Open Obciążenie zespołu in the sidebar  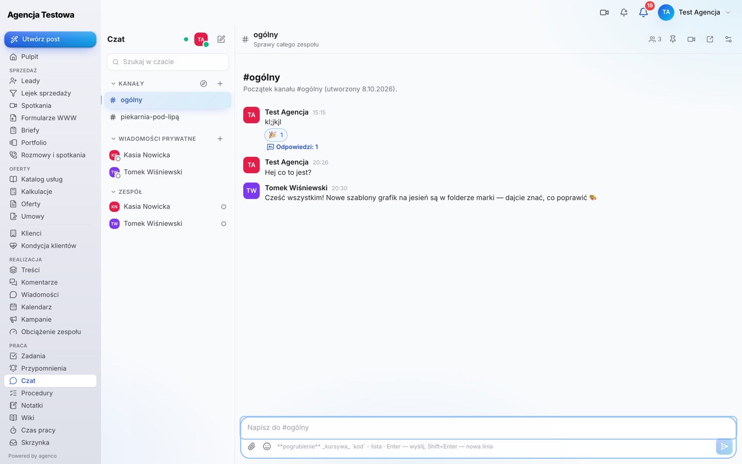click(50, 332)
